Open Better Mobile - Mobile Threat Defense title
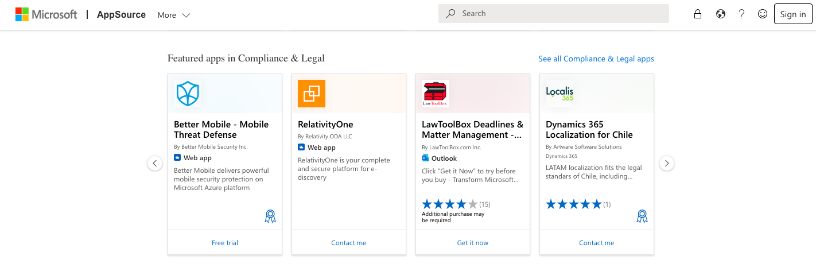The image size is (816, 271). (222, 130)
